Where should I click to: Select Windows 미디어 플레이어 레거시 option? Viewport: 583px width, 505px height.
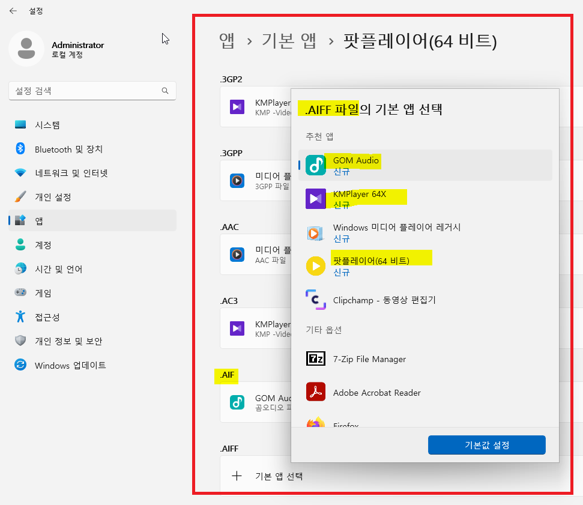(425, 233)
